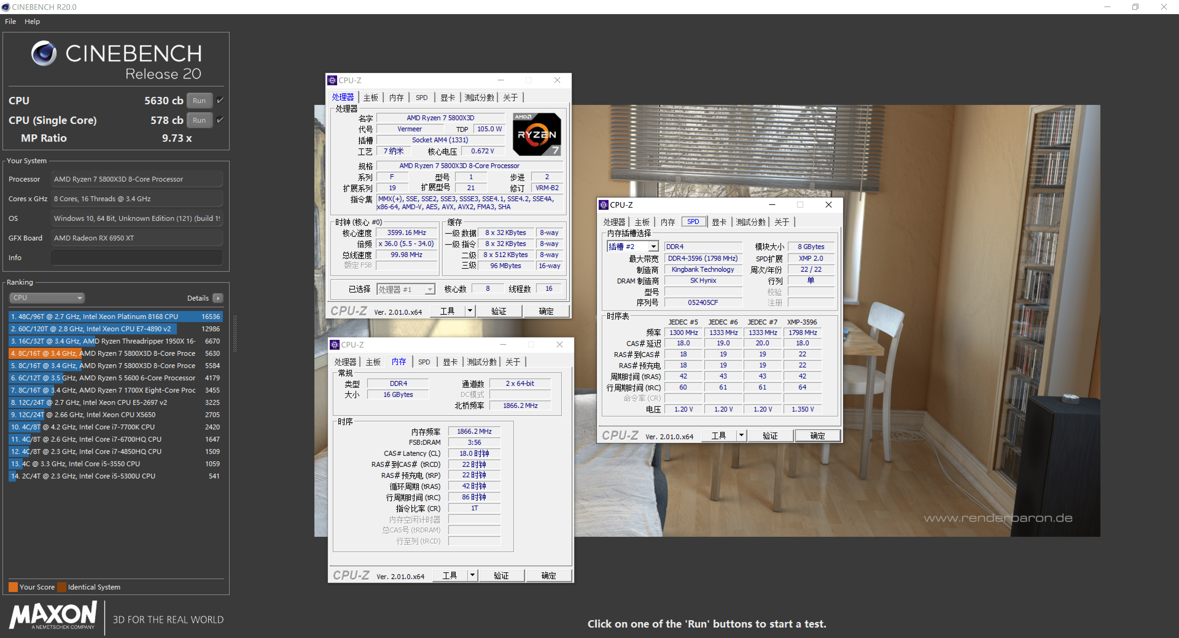Screen dimensions: 1179x638
Task: Open the Ranking CPU dropdown
Action: (x=47, y=298)
